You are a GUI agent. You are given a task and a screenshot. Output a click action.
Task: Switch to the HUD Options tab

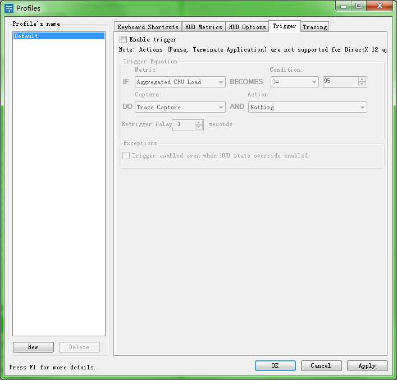coord(247,27)
